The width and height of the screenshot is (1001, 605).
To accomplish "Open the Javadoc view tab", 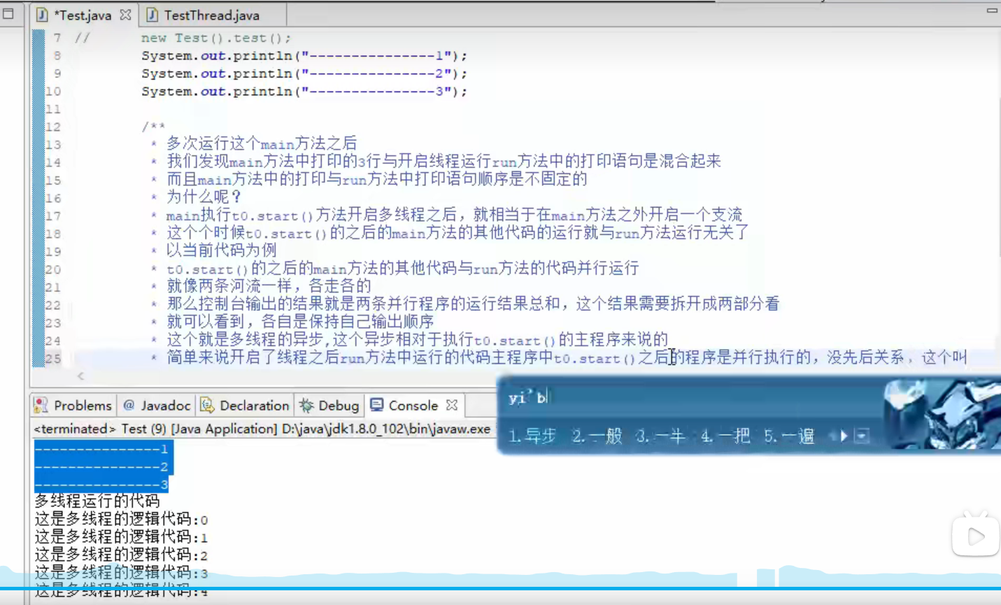I will [157, 406].
